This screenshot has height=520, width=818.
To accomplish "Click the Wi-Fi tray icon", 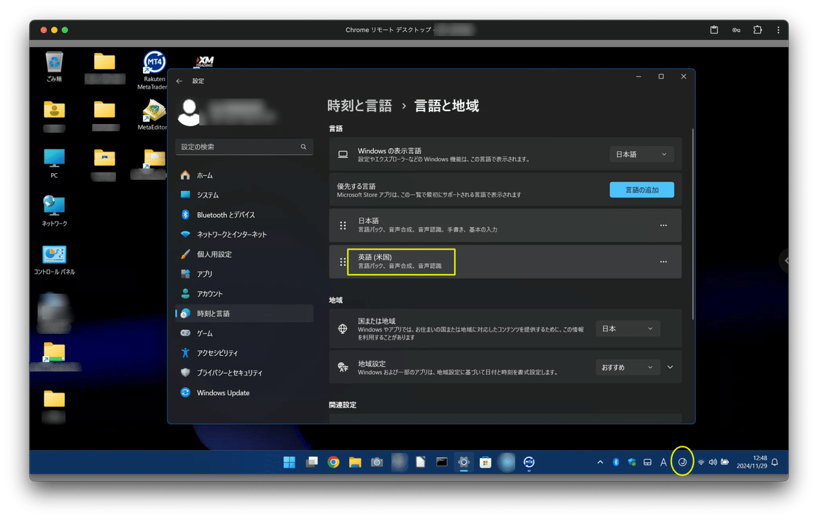I will pyautogui.click(x=701, y=462).
